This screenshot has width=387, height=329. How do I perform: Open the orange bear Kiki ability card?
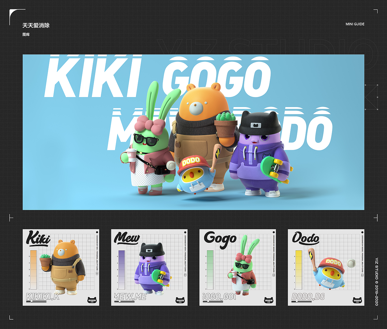click(61, 267)
